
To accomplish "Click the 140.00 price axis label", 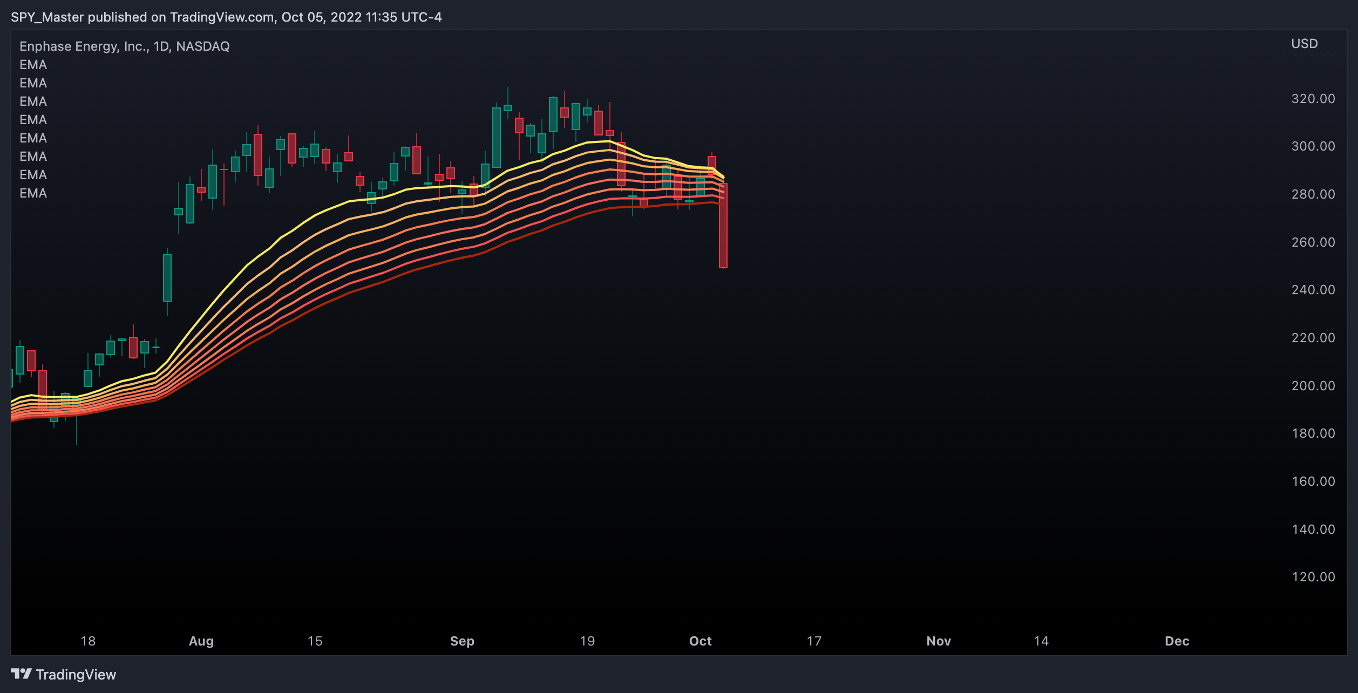I will [x=1313, y=529].
